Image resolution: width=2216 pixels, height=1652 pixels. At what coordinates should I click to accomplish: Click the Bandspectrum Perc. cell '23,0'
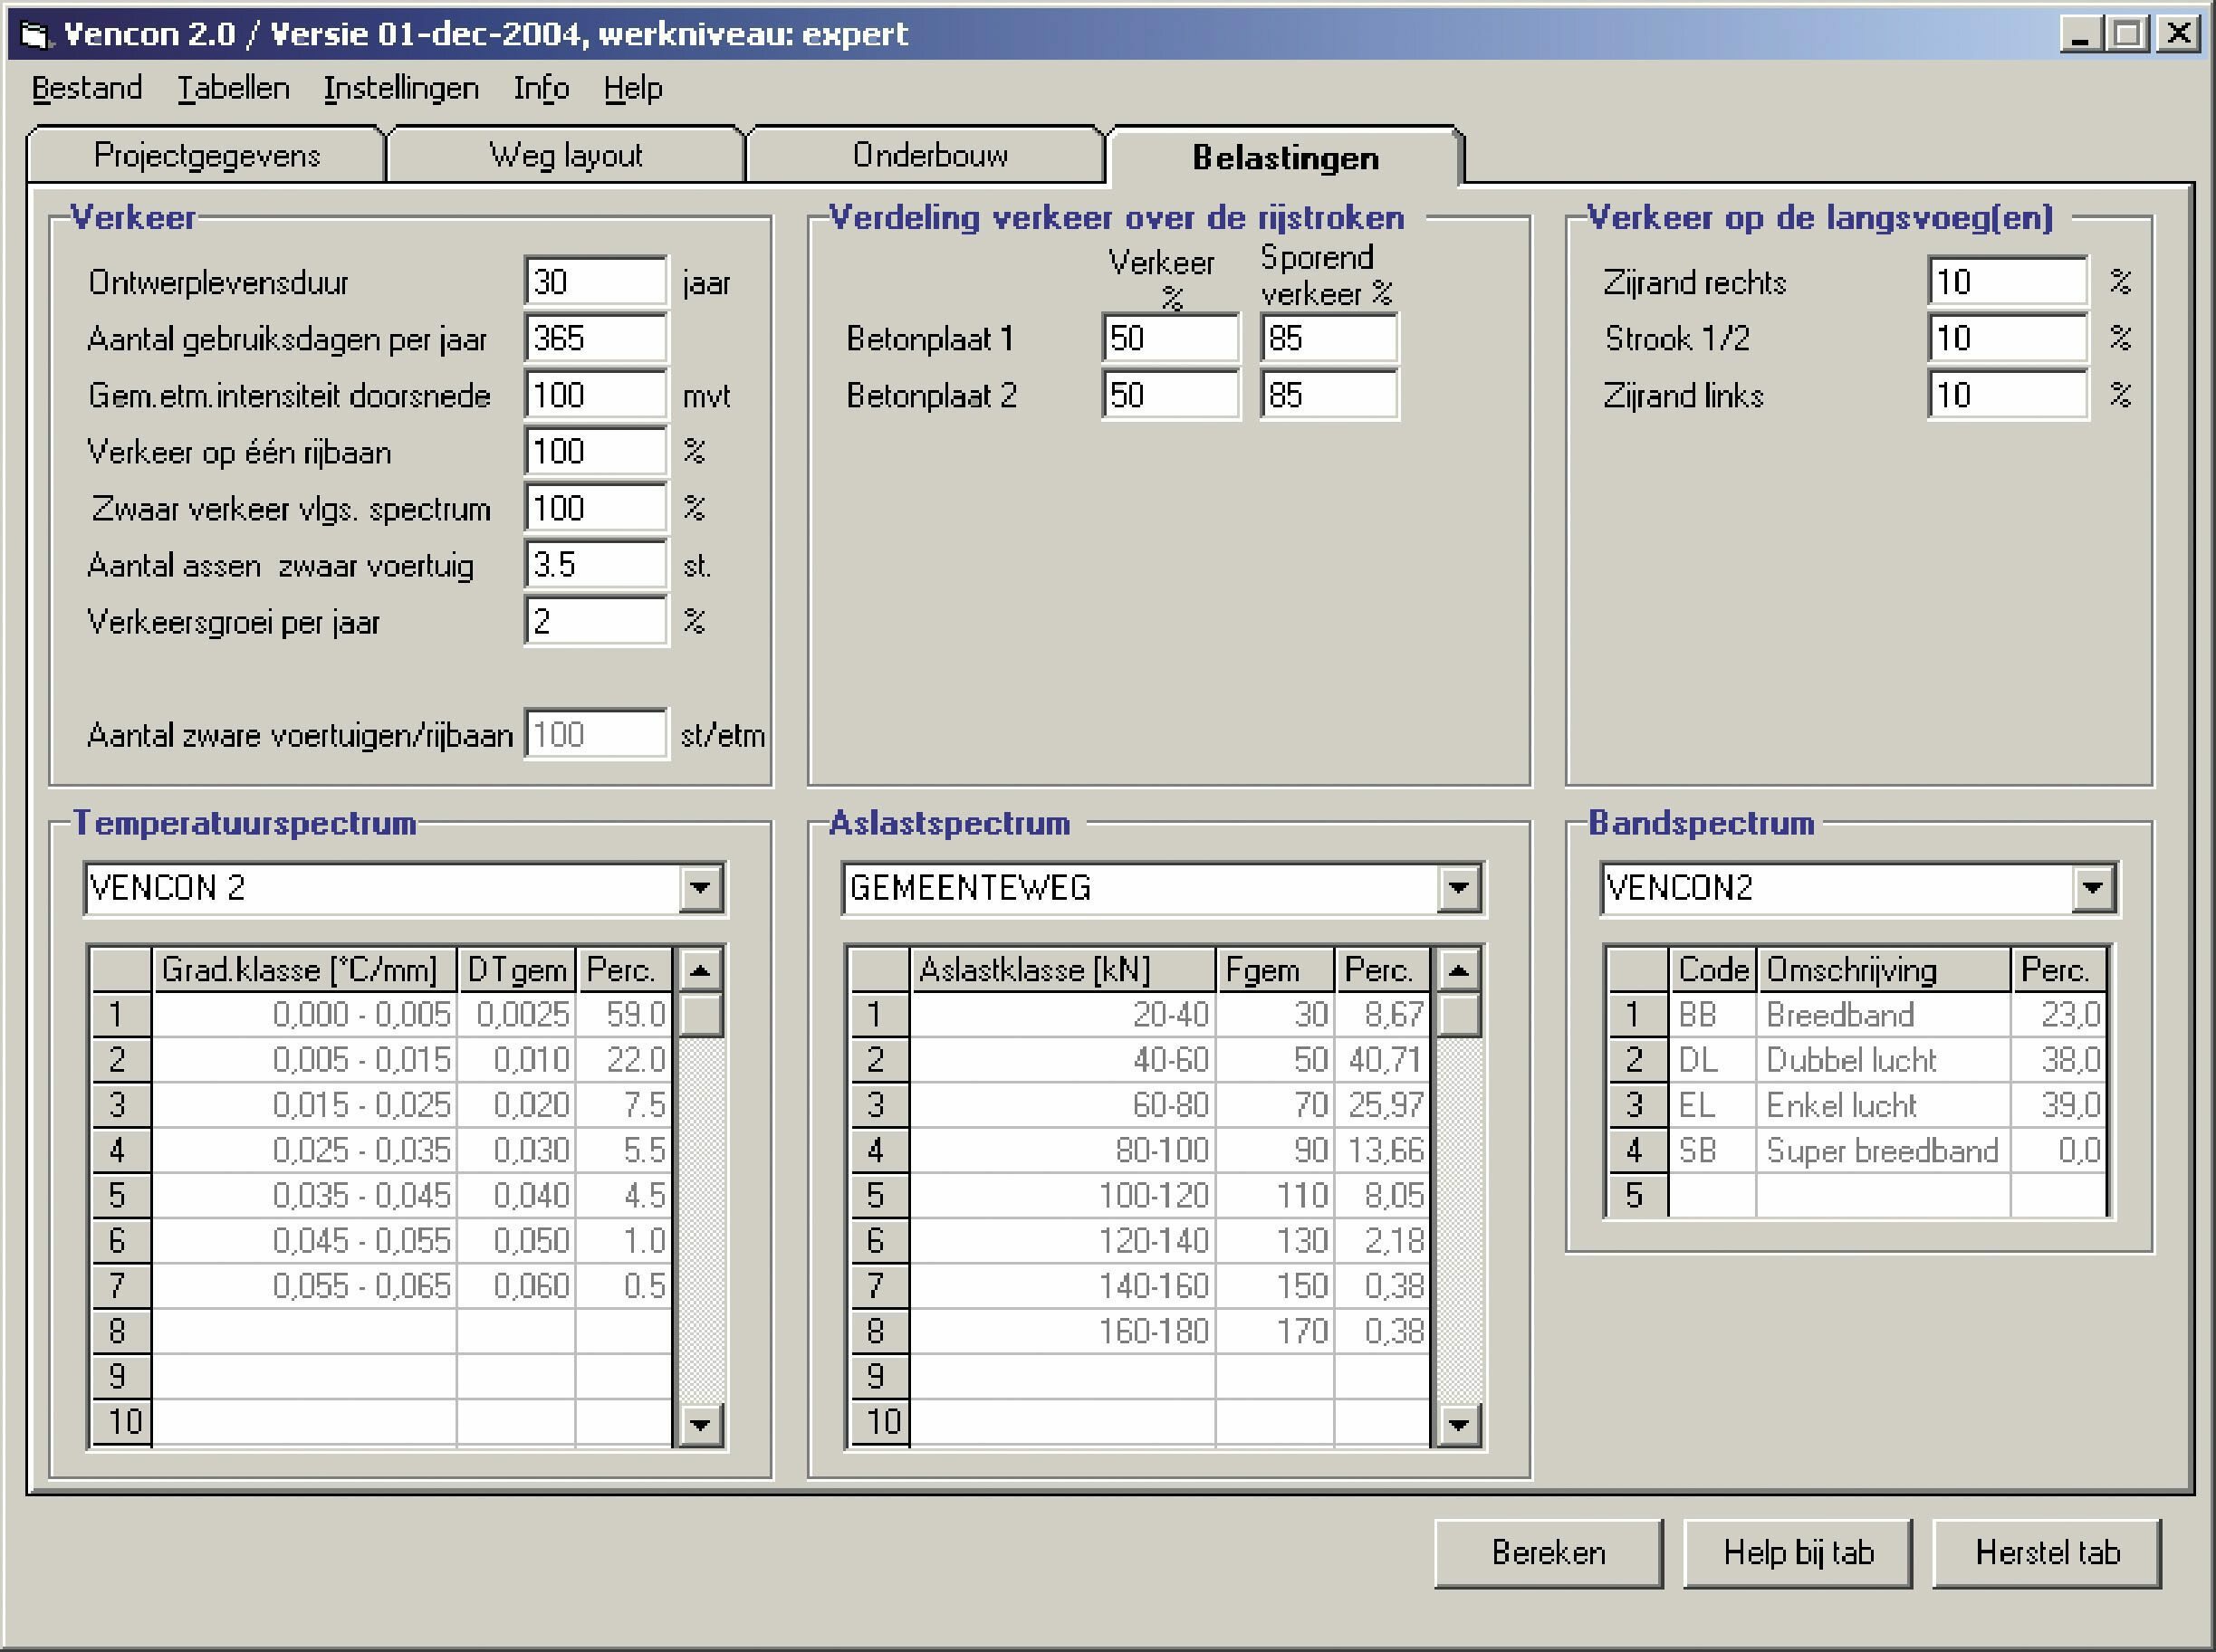2059,1014
